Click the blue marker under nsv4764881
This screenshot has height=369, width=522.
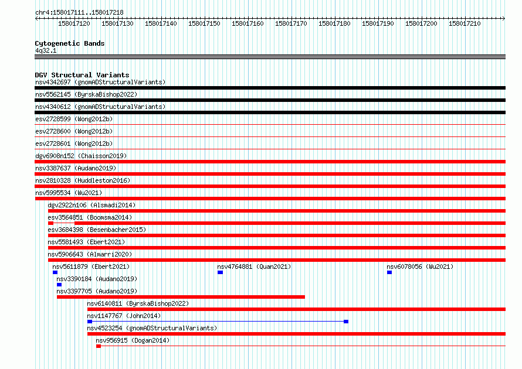point(220,272)
